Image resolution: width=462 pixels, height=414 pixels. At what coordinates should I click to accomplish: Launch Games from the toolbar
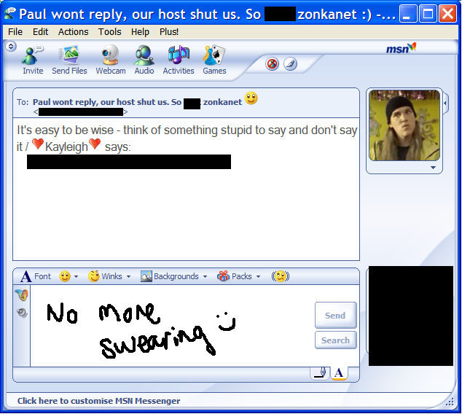214,60
